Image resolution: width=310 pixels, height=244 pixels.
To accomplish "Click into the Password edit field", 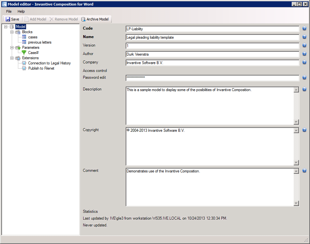I will point(212,78).
